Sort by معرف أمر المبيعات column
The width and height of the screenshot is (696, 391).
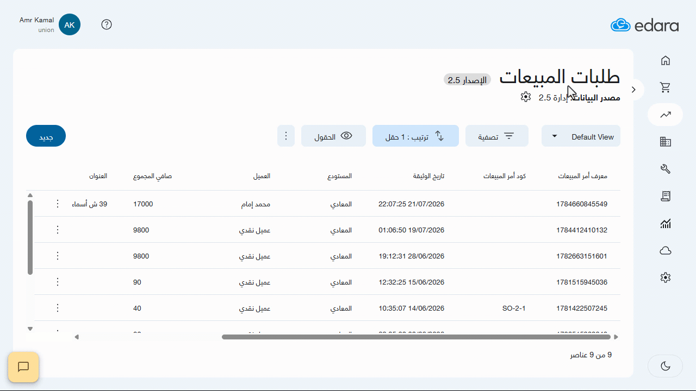[582, 176]
